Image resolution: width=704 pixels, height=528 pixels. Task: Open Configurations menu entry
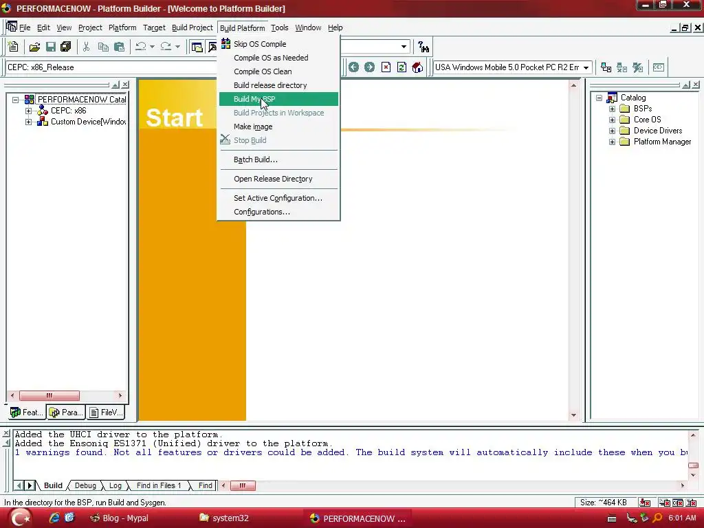pos(278,212)
